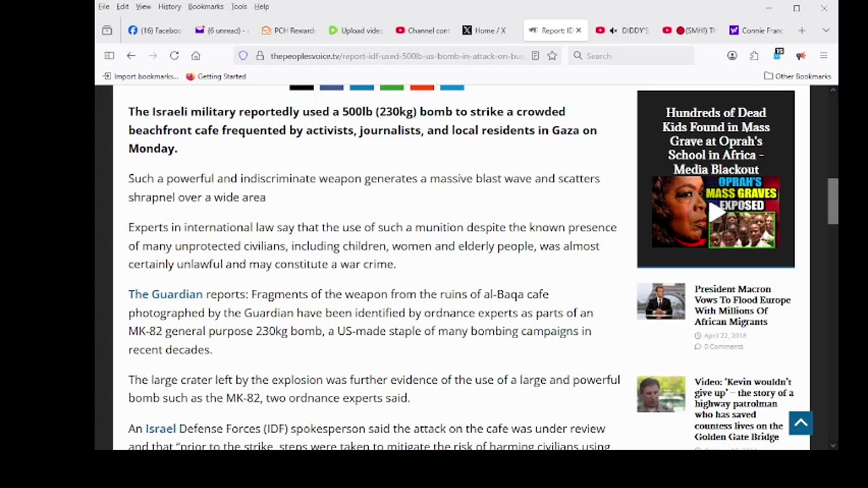Open the Firefox account icon

click(732, 56)
